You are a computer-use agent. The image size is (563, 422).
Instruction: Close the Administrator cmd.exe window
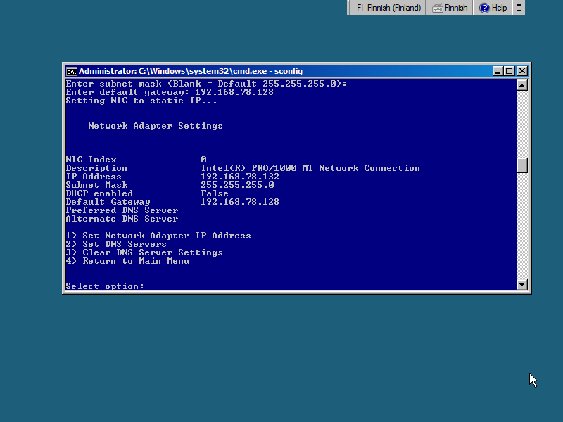click(521, 71)
